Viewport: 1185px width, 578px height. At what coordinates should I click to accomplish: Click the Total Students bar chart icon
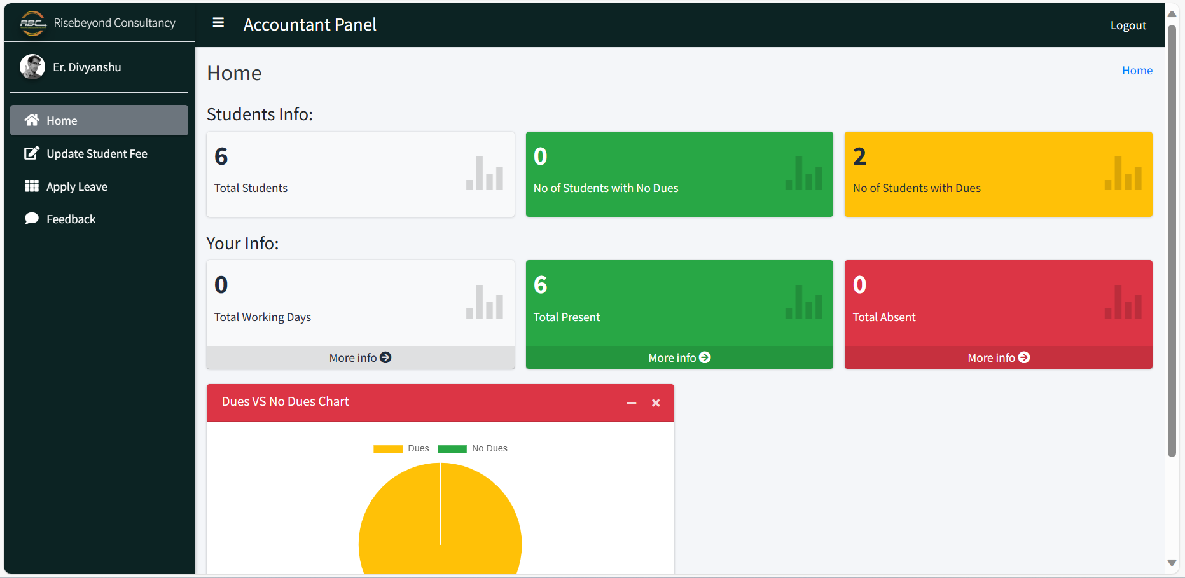[x=485, y=173]
